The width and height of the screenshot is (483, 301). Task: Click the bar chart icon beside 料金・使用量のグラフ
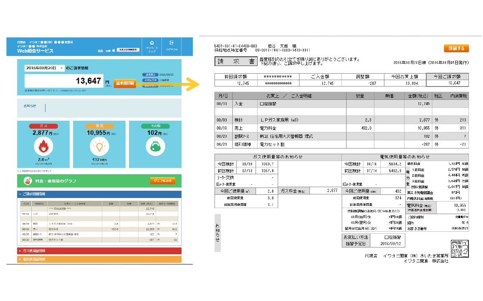click(x=28, y=181)
